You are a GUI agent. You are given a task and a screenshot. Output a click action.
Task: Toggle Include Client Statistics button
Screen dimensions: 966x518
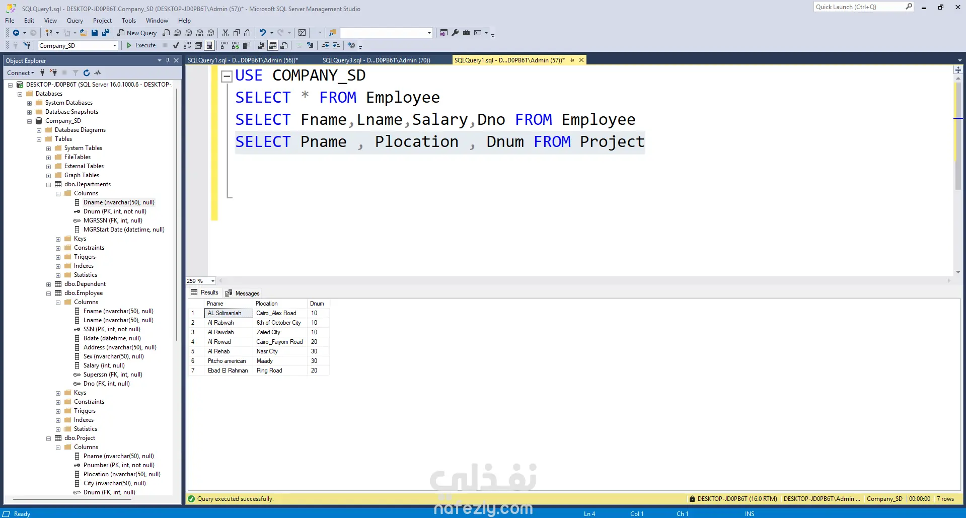[x=246, y=45]
